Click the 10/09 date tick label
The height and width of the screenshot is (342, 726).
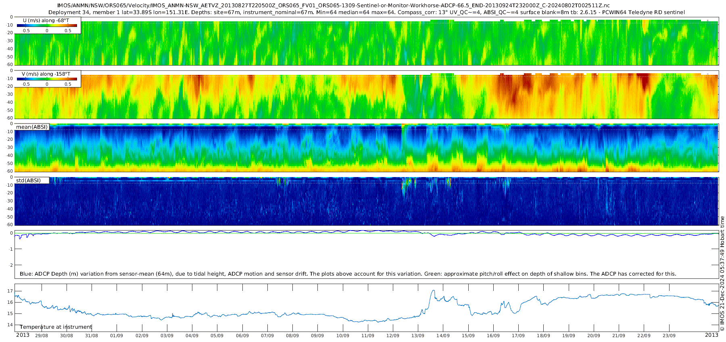(343, 336)
